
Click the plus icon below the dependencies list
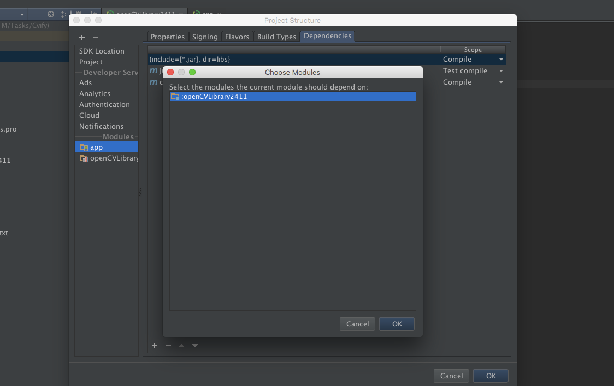154,345
